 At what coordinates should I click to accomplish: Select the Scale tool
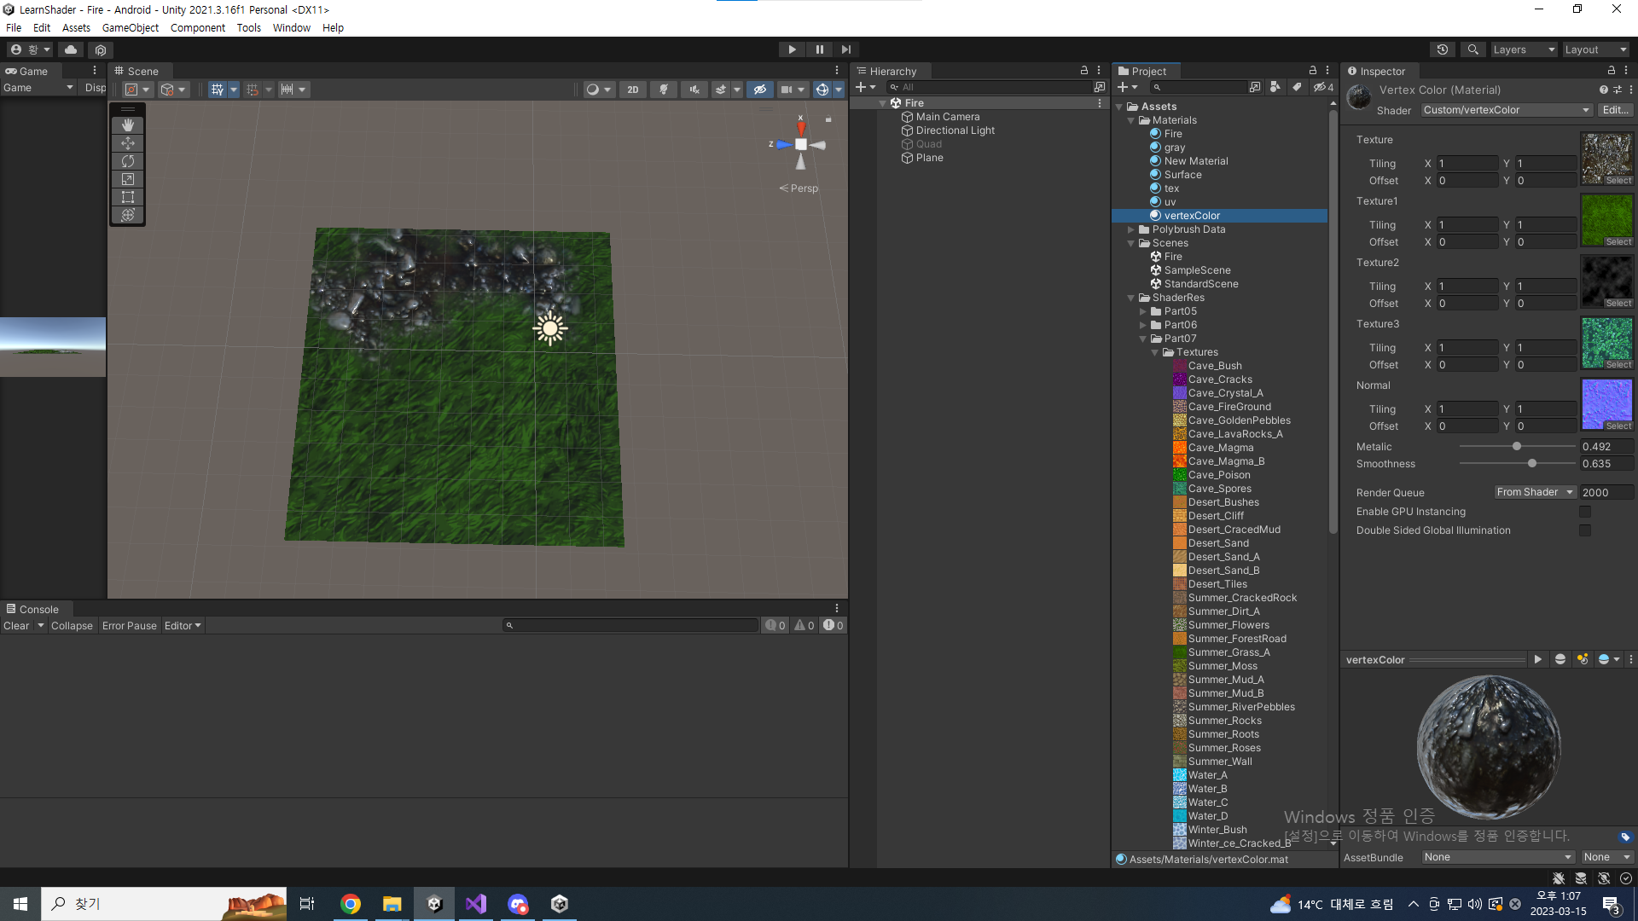[x=128, y=179]
